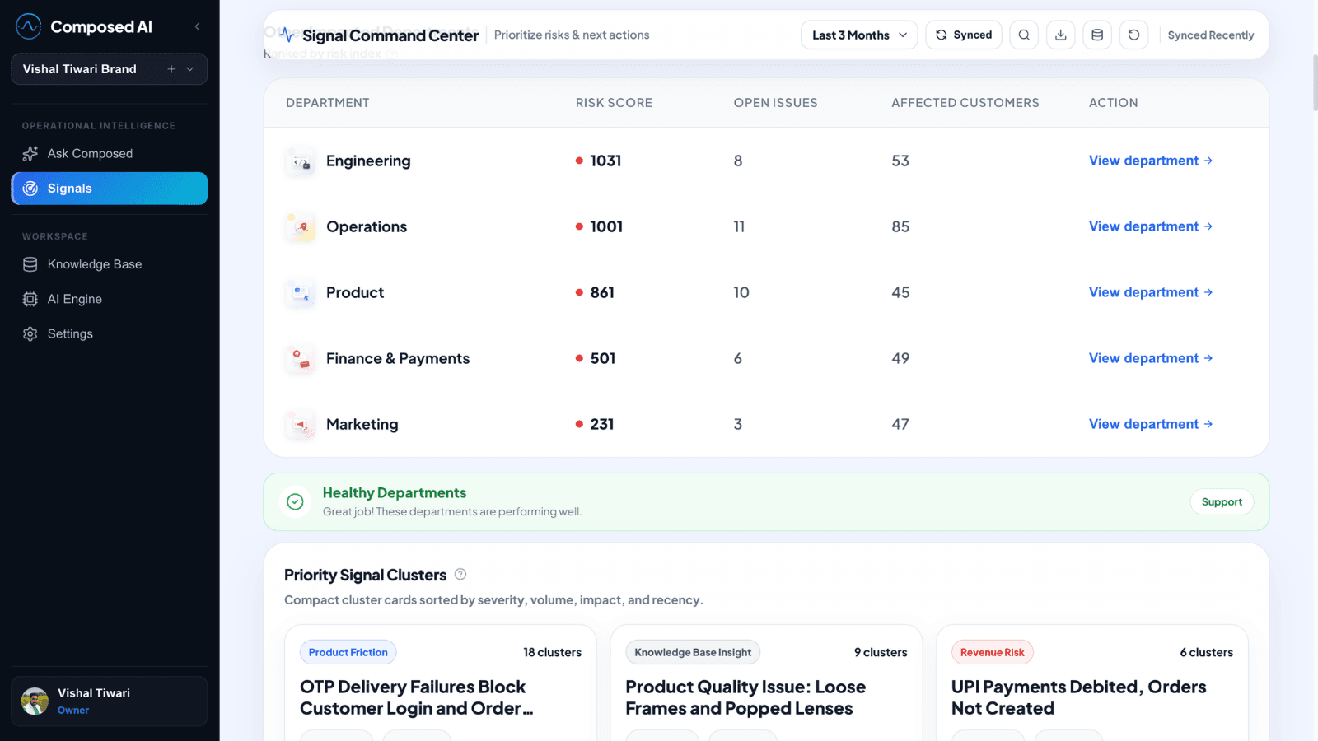Collapse sidebar with the chevron arrow
The image size is (1318, 741).
point(197,27)
